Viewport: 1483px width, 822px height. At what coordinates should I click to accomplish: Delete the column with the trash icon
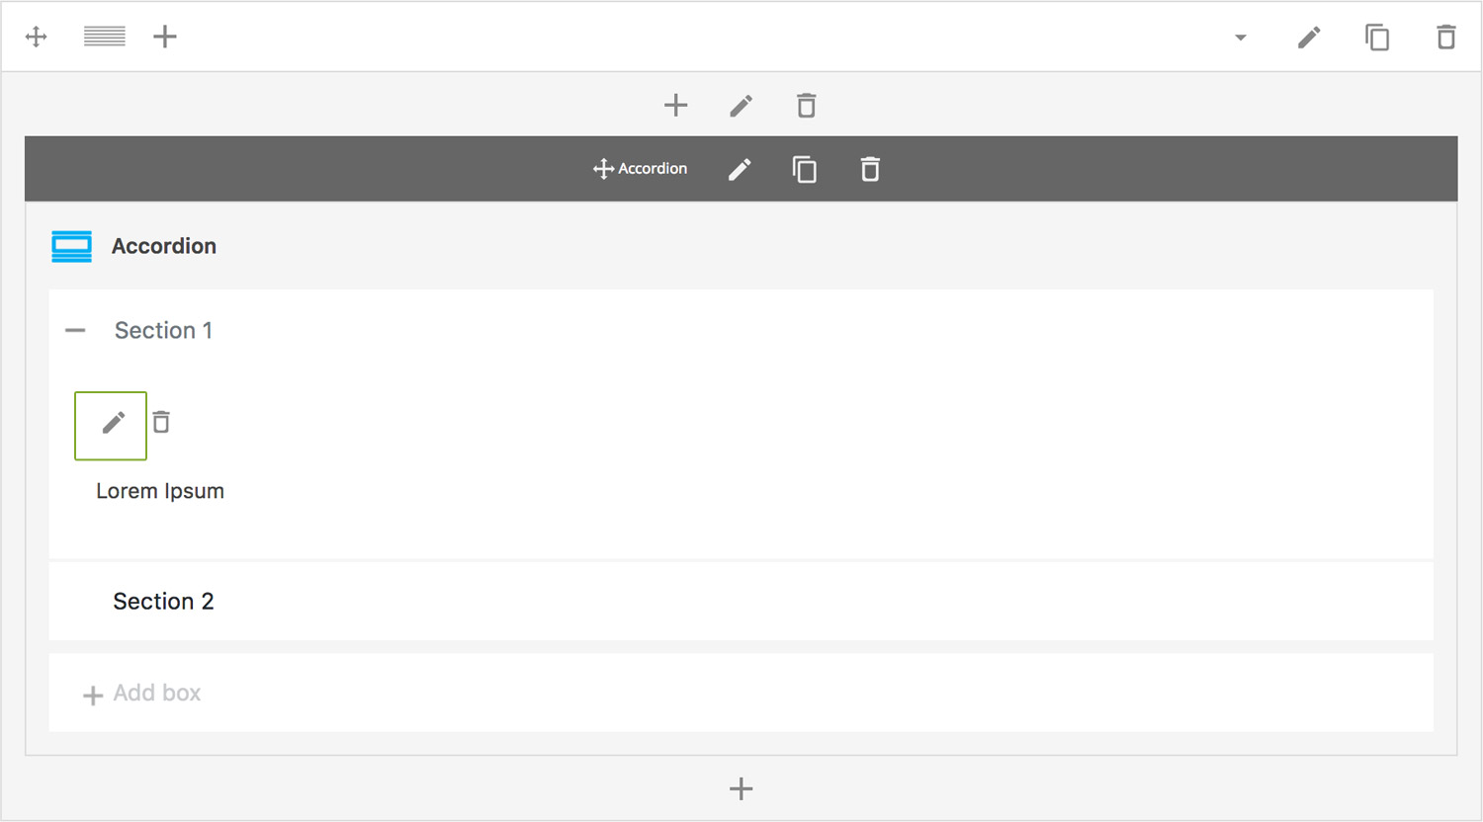click(x=807, y=106)
